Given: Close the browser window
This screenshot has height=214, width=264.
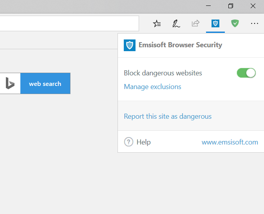Looking at the screenshot, I should click(x=253, y=6).
